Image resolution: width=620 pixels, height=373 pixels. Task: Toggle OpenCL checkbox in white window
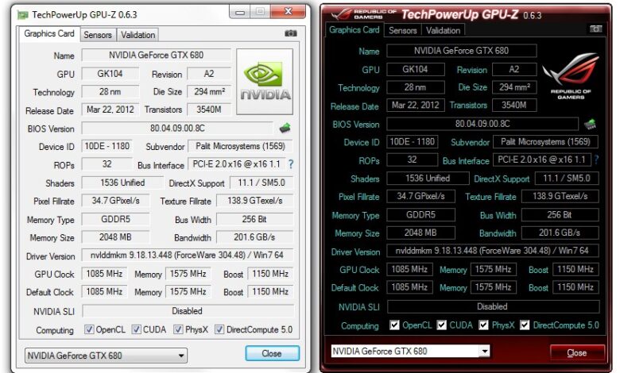[89, 329]
